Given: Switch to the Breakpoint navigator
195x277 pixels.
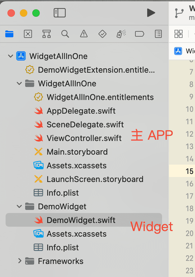Looking at the screenshot, I should (139, 34).
